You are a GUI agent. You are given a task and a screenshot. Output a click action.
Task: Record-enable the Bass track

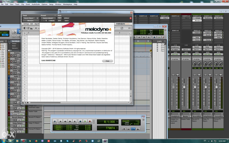tap(11, 61)
